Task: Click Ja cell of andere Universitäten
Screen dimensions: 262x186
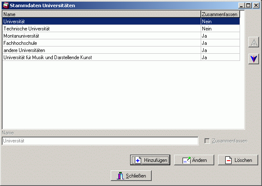Action: pyautogui.click(x=220, y=50)
